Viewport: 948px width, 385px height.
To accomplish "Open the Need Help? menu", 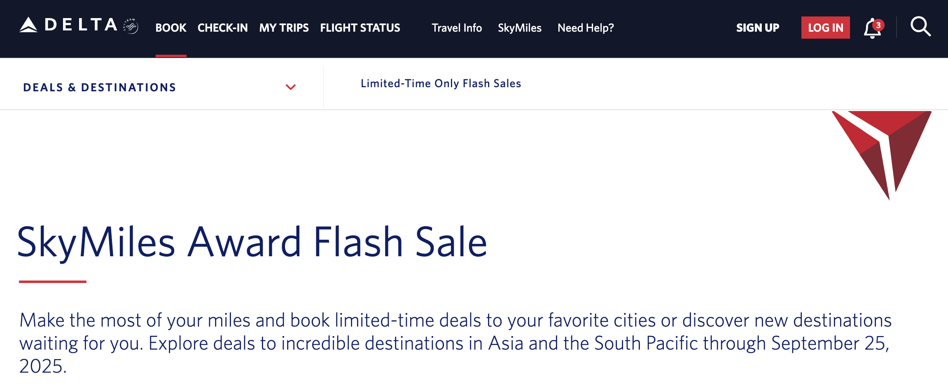I will (586, 28).
